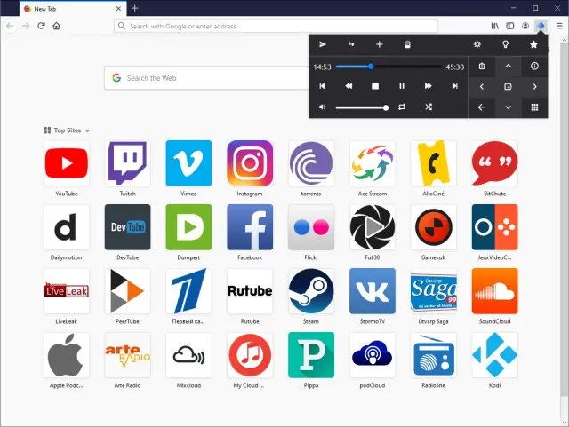The image size is (569, 427).
Task: Click the browser address bar
Action: (x=276, y=26)
